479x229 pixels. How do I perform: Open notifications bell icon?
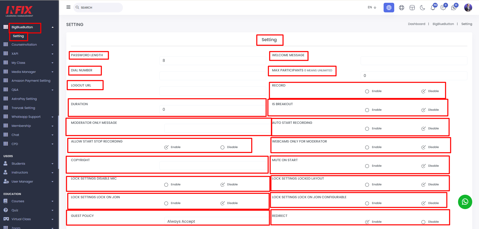tap(433, 8)
